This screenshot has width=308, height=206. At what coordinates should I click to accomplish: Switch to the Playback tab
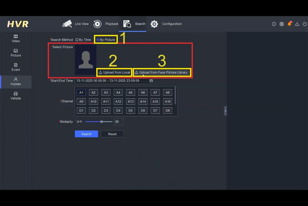pos(106,24)
